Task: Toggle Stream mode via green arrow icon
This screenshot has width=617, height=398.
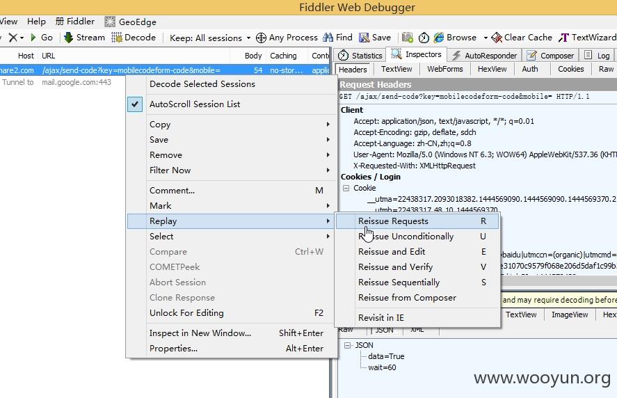Action: tap(68, 38)
